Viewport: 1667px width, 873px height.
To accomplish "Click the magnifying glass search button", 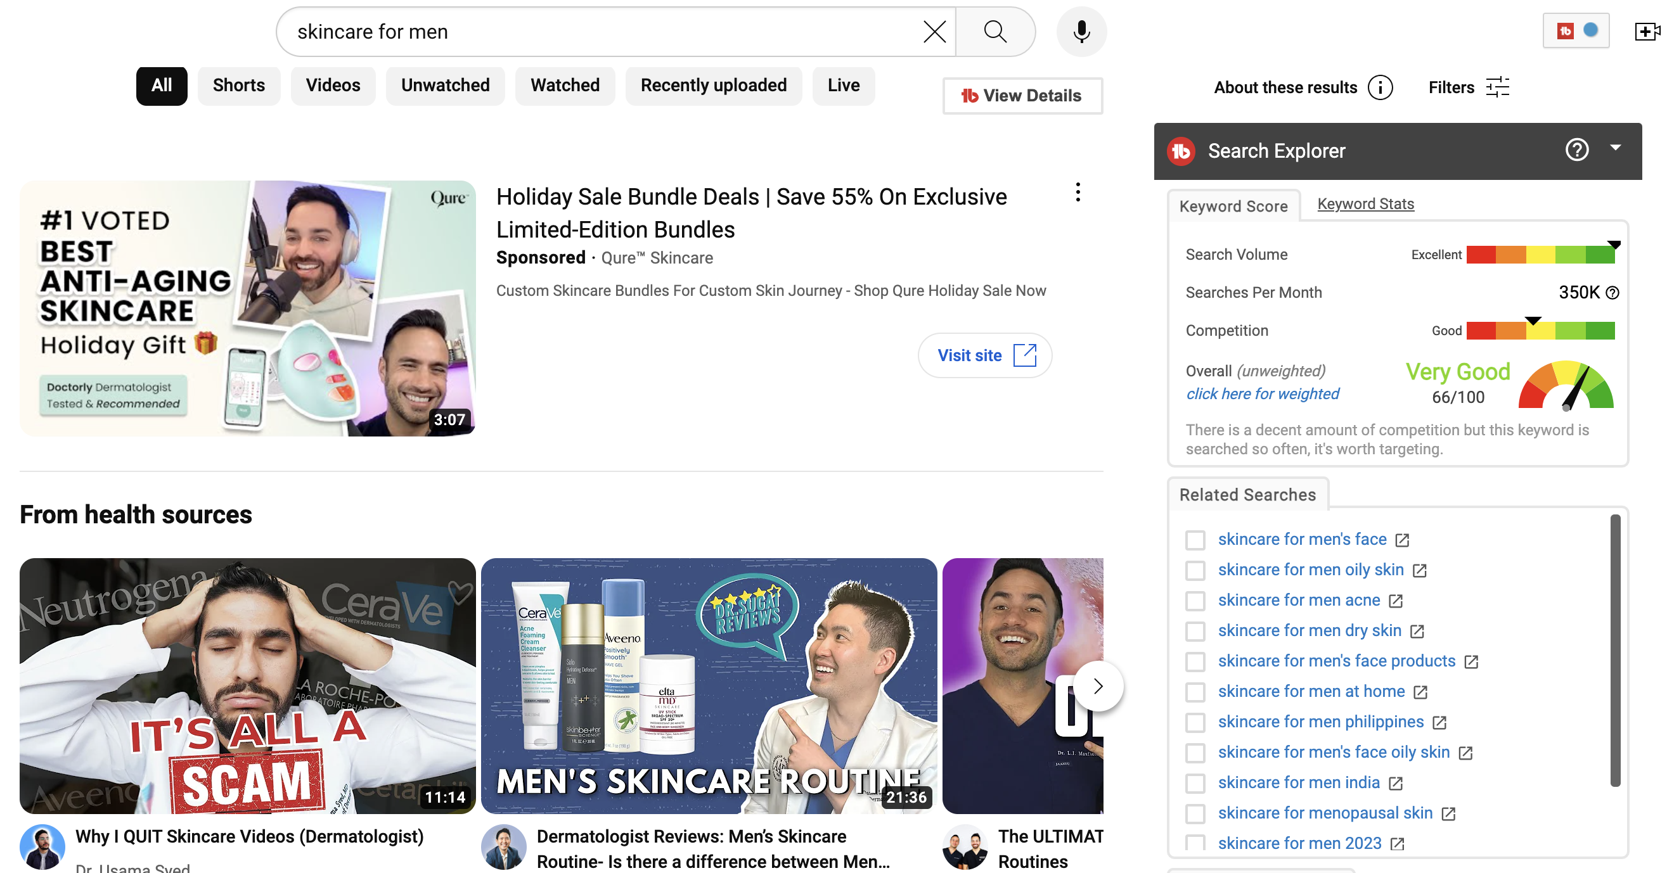I will point(994,31).
